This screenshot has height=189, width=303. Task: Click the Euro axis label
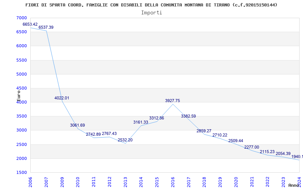click(x=19, y=96)
